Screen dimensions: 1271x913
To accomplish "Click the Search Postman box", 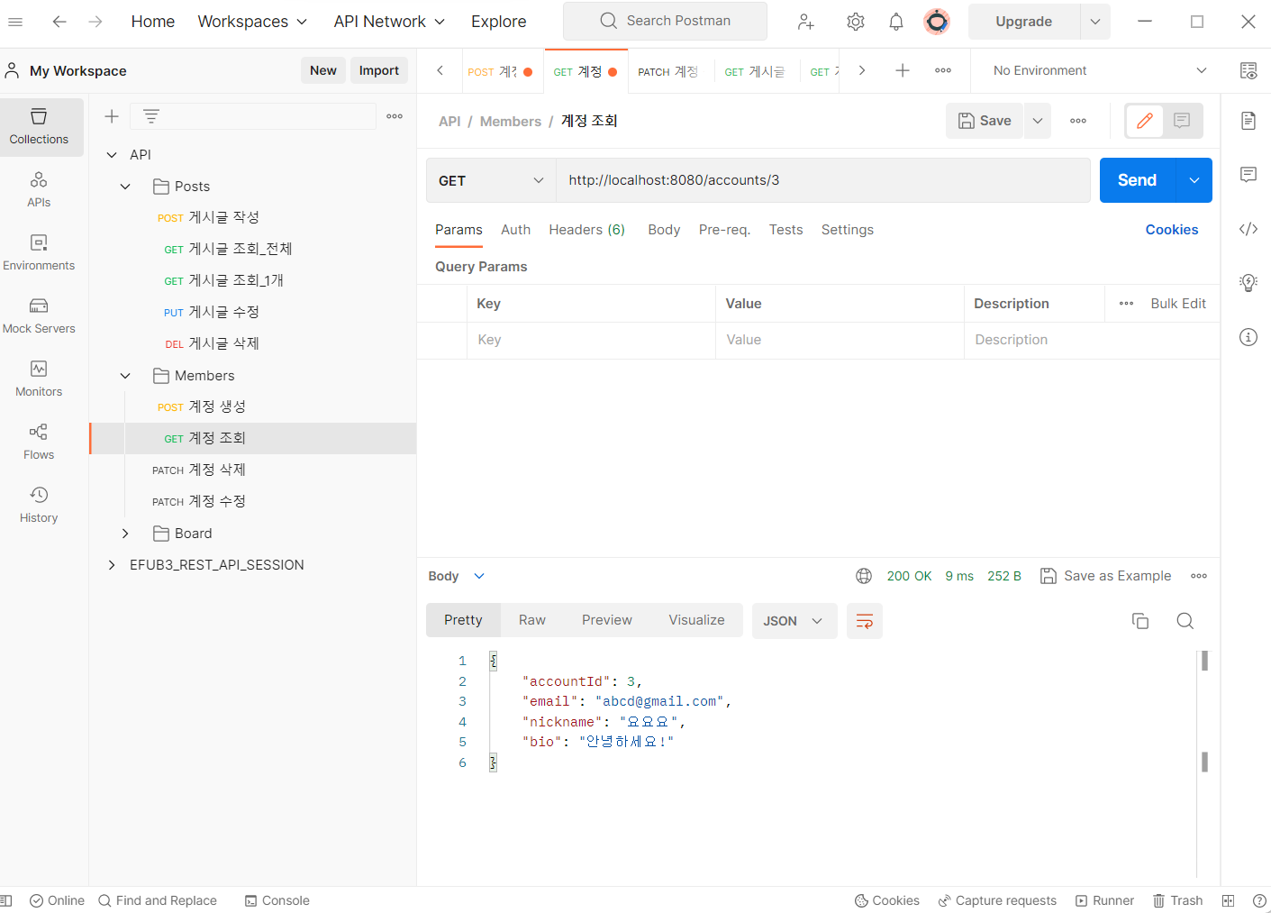I will coord(665,21).
